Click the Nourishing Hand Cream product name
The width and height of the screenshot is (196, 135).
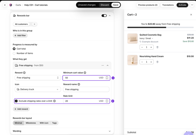pos(152,56)
